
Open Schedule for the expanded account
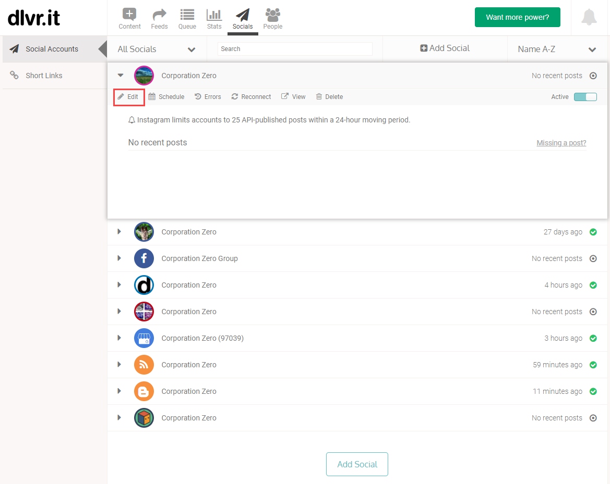[x=166, y=97]
